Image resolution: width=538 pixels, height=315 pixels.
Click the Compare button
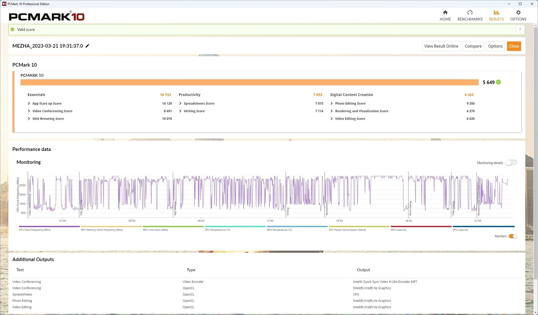pos(473,46)
